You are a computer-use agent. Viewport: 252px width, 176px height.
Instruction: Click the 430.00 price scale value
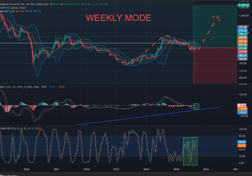243,63
